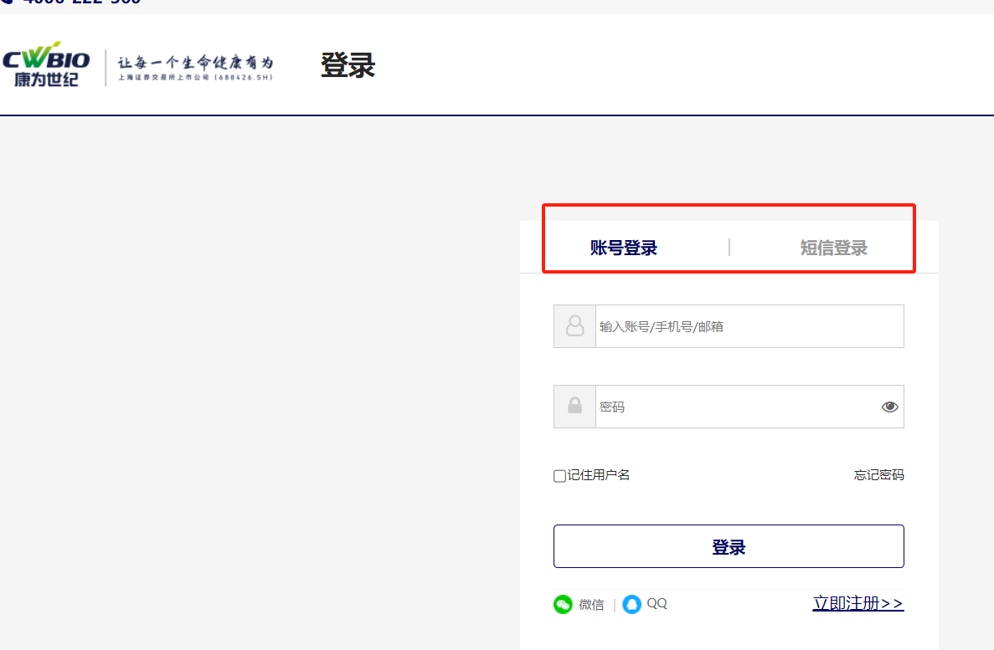Switch to the 短信登录 tab

(833, 248)
